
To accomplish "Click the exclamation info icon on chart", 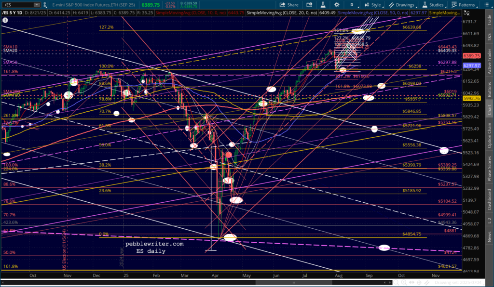I will click(5, 20).
